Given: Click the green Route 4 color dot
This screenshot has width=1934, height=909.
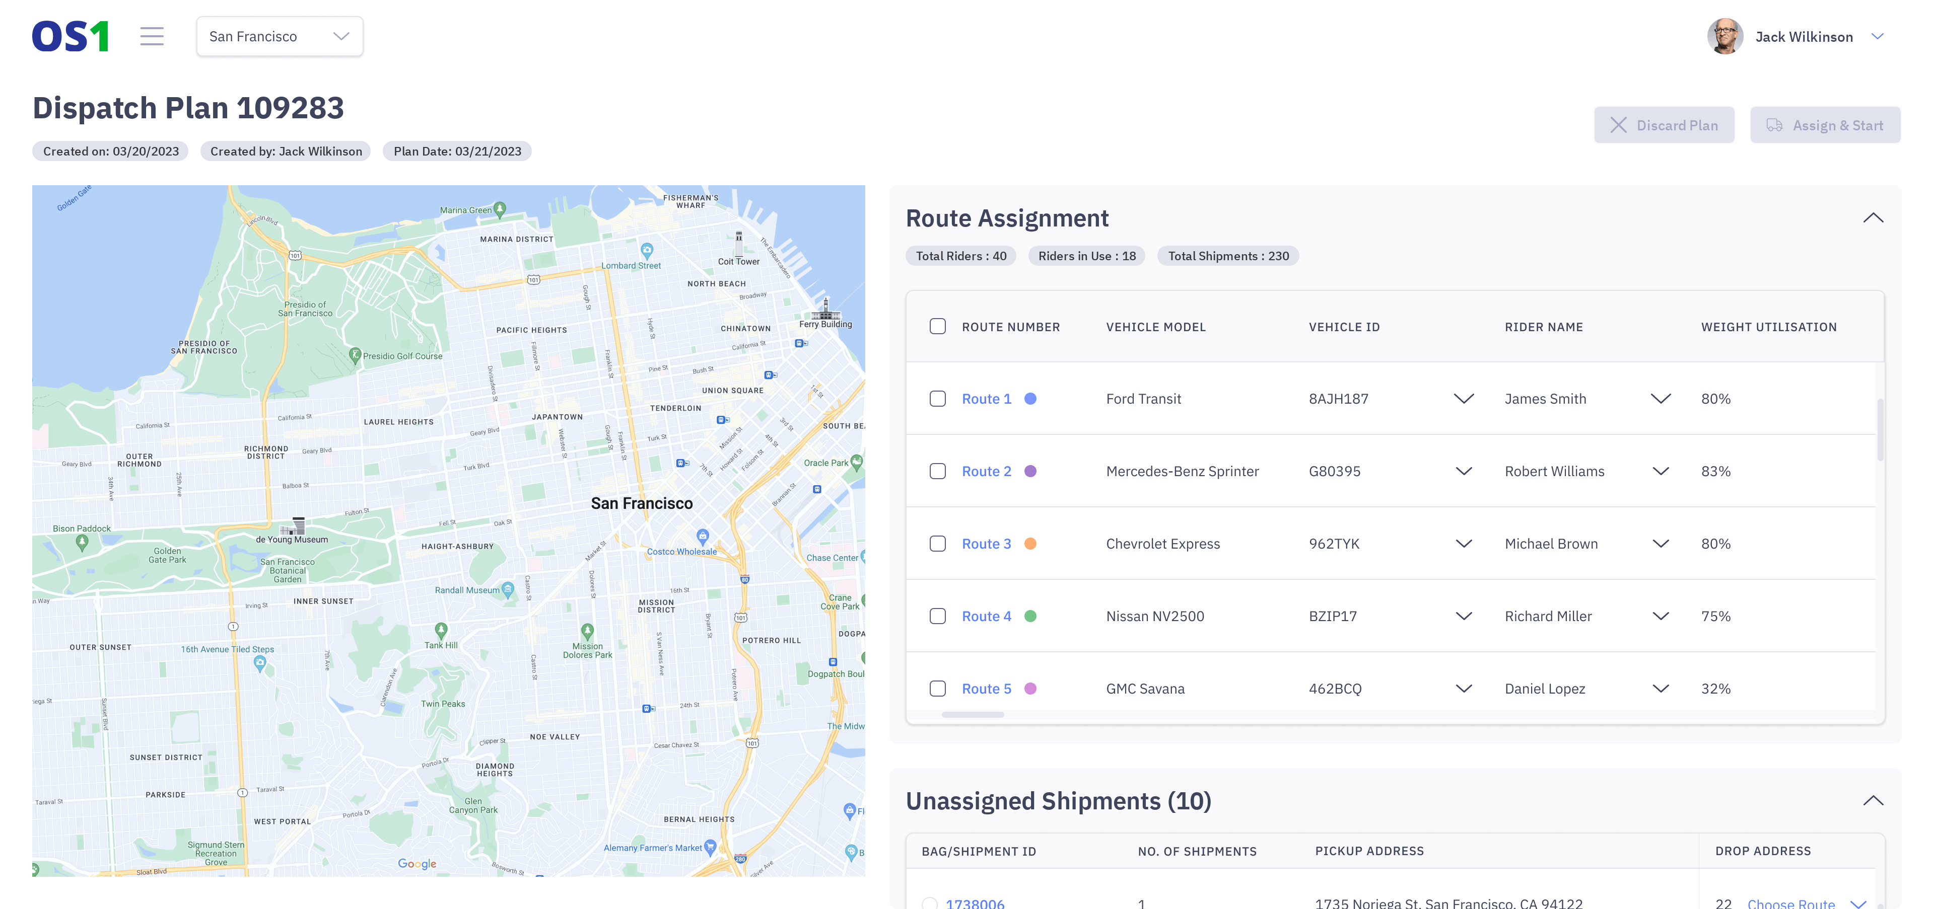Looking at the screenshot, I should pos(1030,617).
